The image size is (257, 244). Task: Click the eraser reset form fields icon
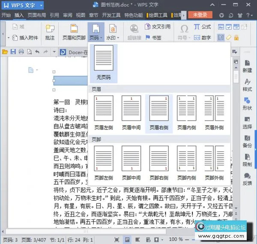229,38
